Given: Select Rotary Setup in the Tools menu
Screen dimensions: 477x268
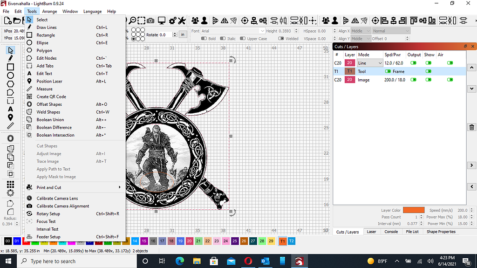Looking at the screenshot, I should click(x=48, y=214).
